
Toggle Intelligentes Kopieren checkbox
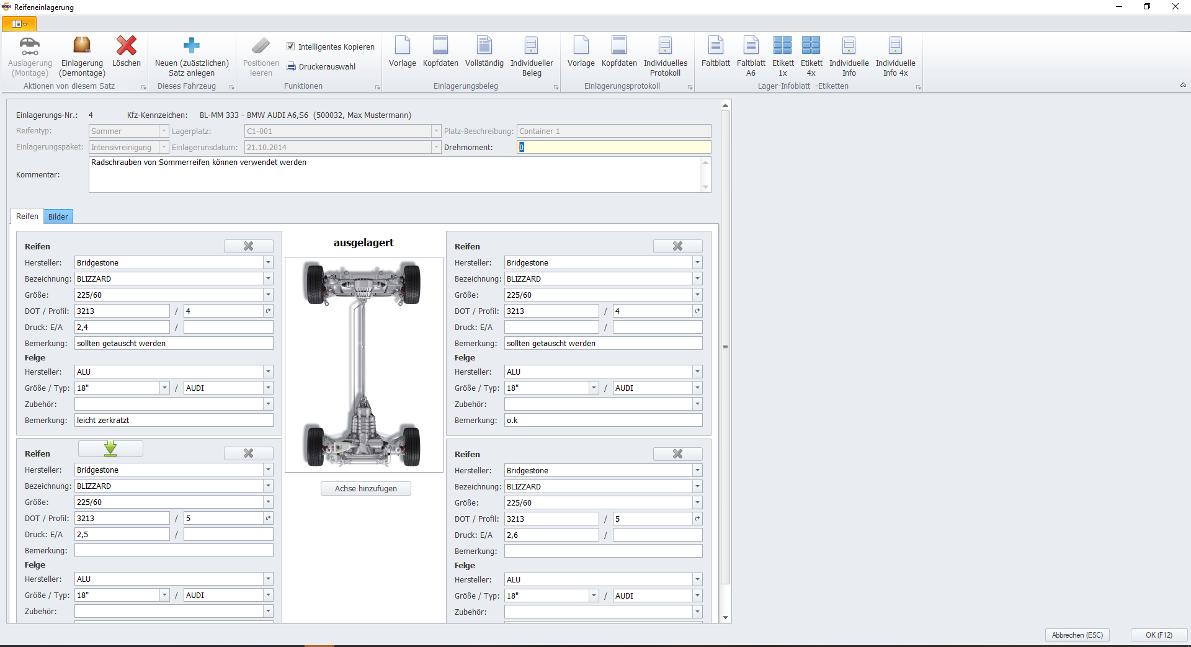(x=290, y=47)
